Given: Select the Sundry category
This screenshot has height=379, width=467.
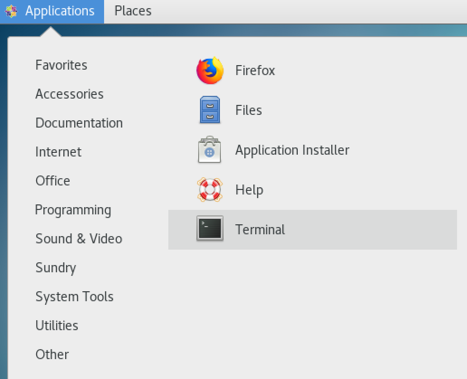Looking at the screenshot, I should coord(56,268).
